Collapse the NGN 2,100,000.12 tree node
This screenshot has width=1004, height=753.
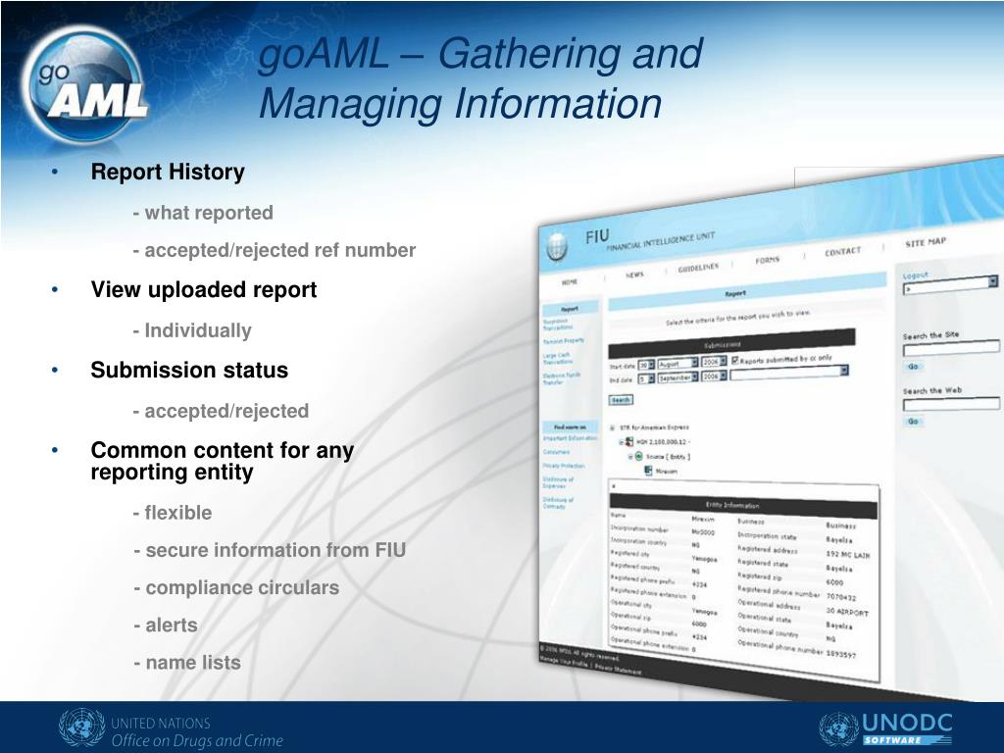pos(621,442)
